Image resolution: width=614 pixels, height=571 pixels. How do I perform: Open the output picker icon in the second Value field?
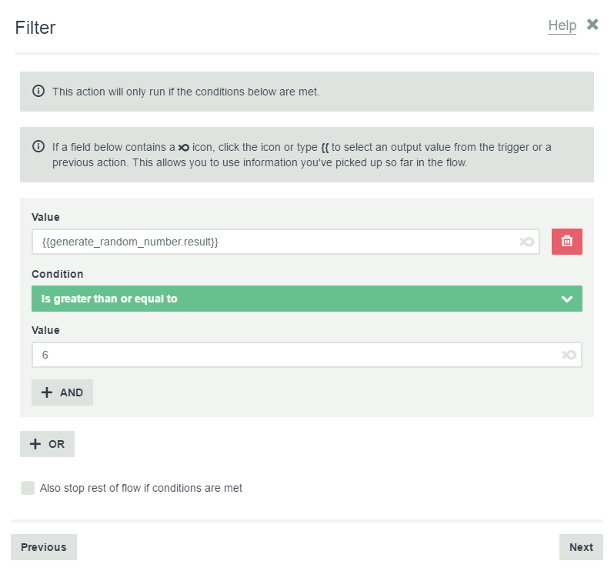click(569, 355)
